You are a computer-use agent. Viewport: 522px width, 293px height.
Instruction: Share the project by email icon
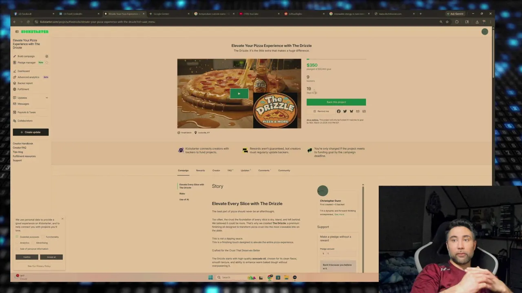coord(358,112)
